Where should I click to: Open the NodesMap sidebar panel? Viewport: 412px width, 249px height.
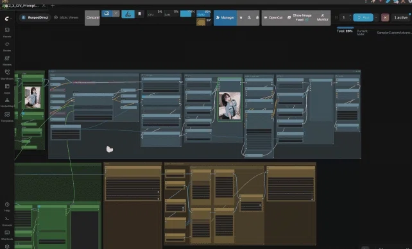7,103
